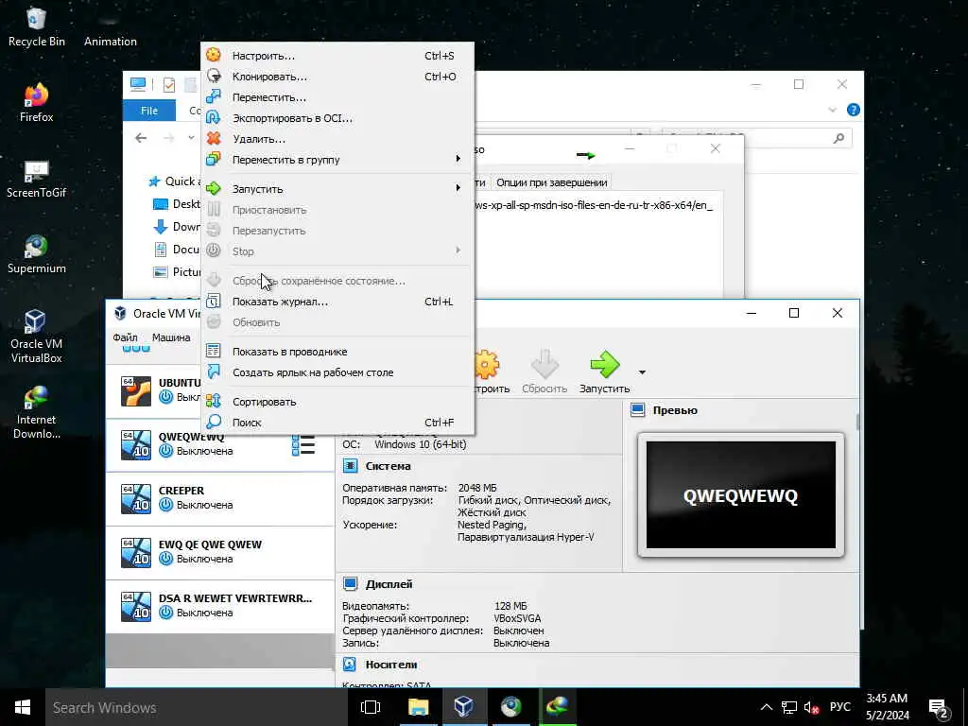Image resolution: width=968 pixels, height=726 pixels.
Task: Click the Показать журнал icon
Action: click(x=214, y=302)
